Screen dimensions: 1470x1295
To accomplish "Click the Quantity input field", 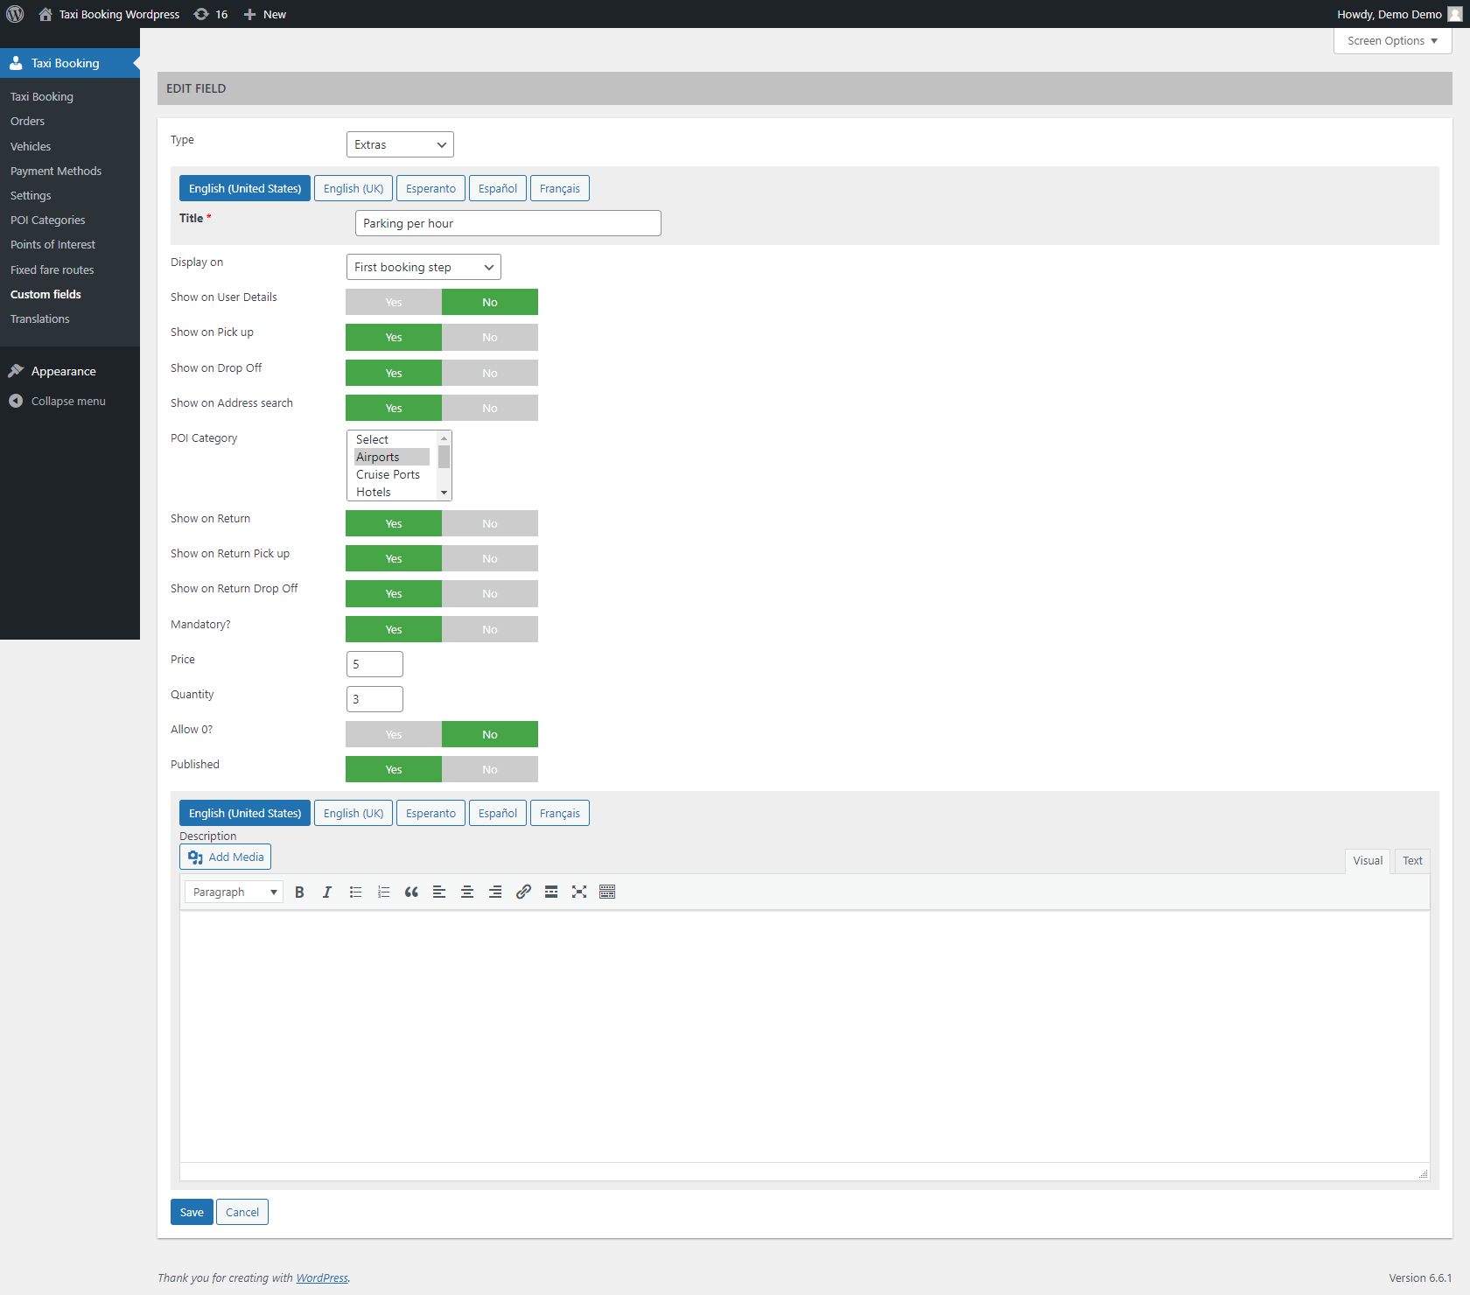I will pyautogui.click(x=374, y=699).
